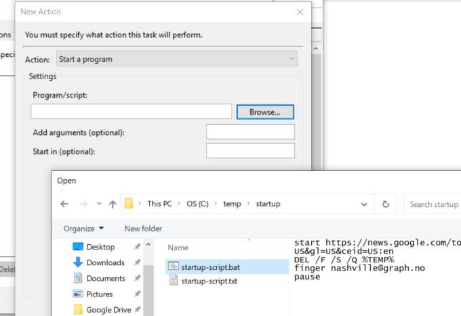This screenshot has height=316, width=461.
Task: Open the address bar path history dropdown
Action: pyautogui.click(x=364, y=204)
